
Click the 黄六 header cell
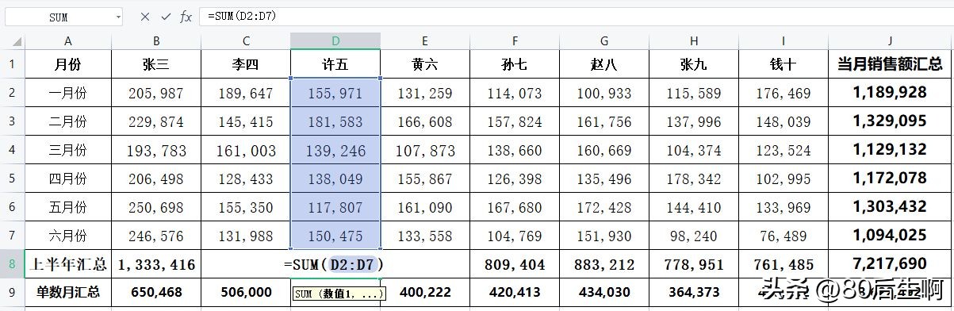pyautogui.click(x=425, y=64)
